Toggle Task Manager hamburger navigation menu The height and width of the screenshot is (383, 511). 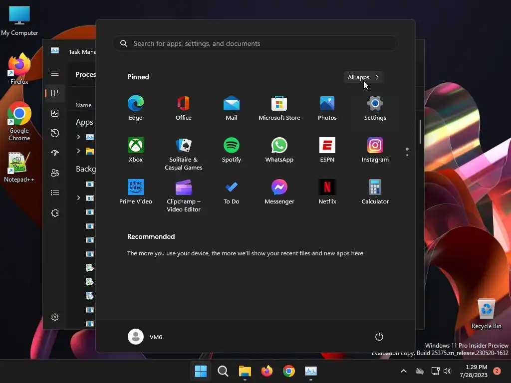coord(55,73)
